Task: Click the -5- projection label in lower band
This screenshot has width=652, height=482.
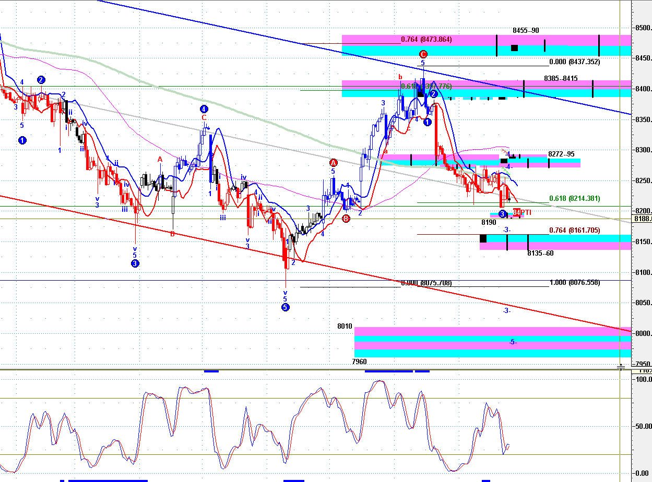Action: (513, 342)
